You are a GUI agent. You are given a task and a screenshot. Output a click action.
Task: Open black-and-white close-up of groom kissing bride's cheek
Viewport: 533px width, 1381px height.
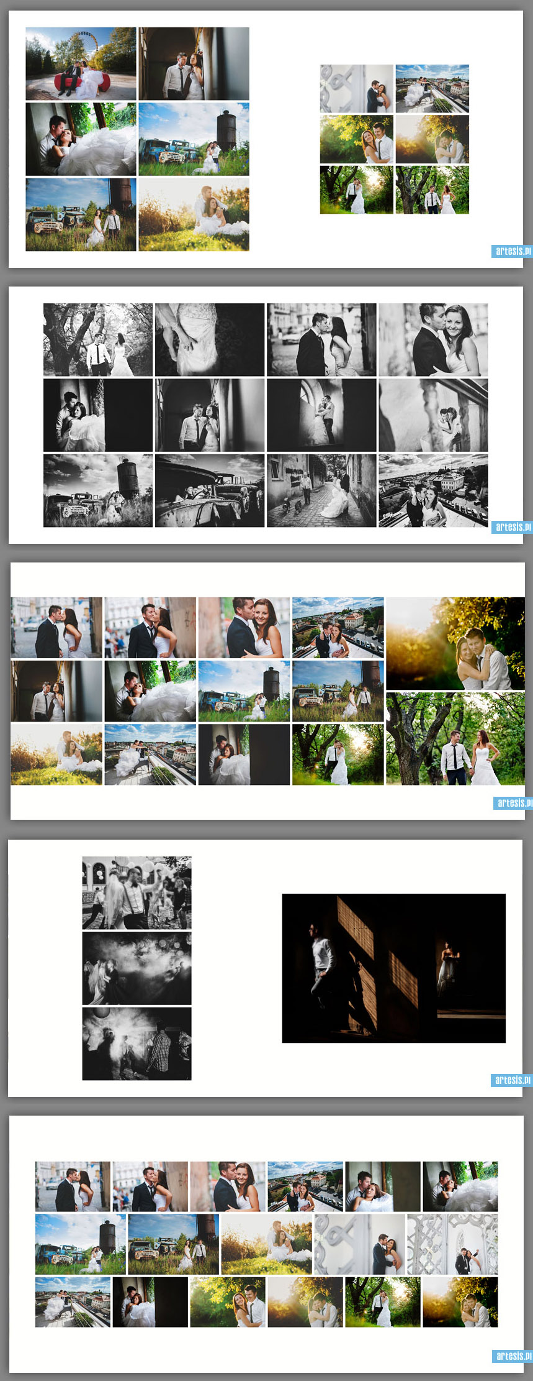coord(433,339)
